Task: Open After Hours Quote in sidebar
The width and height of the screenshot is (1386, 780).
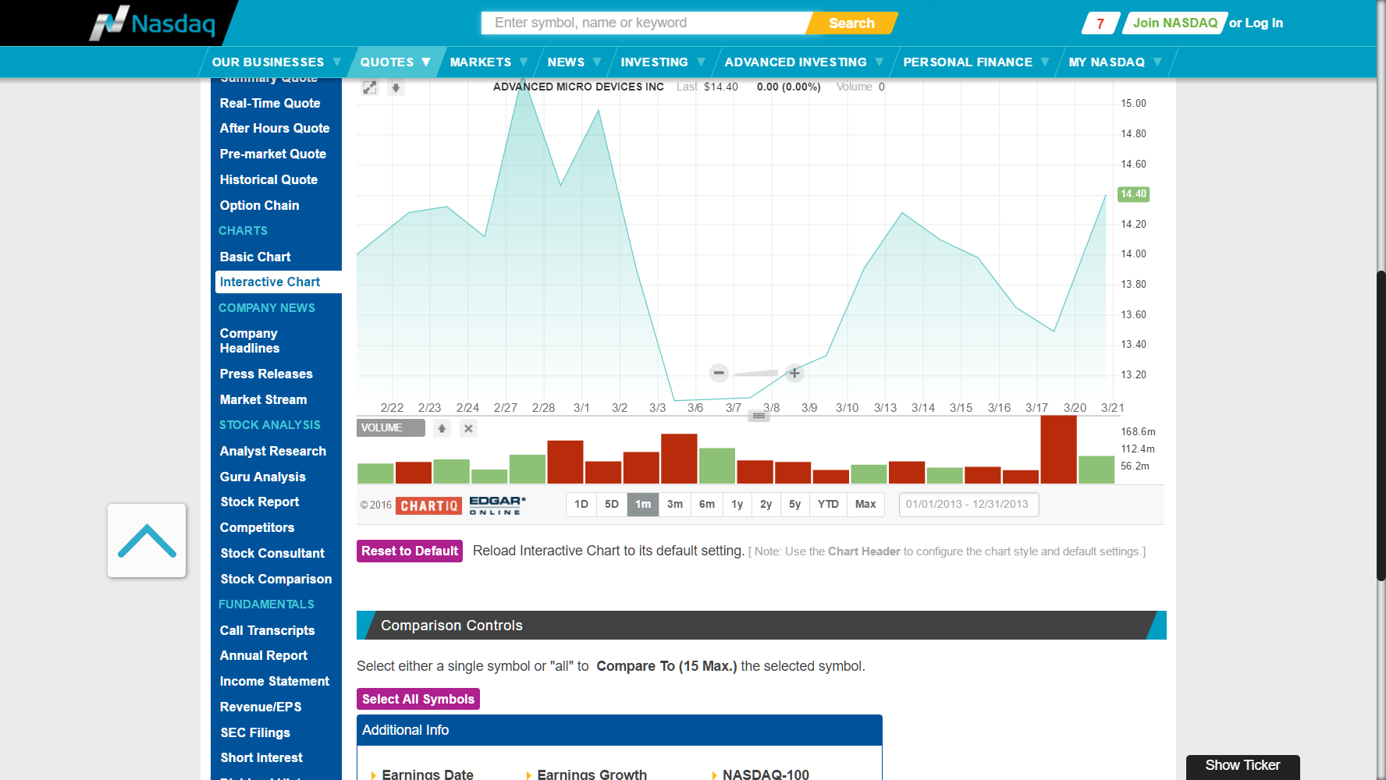Action: point(275,128)
